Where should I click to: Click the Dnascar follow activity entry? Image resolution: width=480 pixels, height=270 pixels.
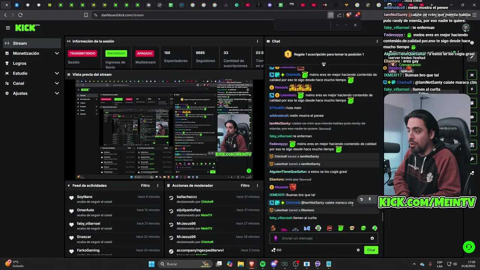[x=114, y=239]
